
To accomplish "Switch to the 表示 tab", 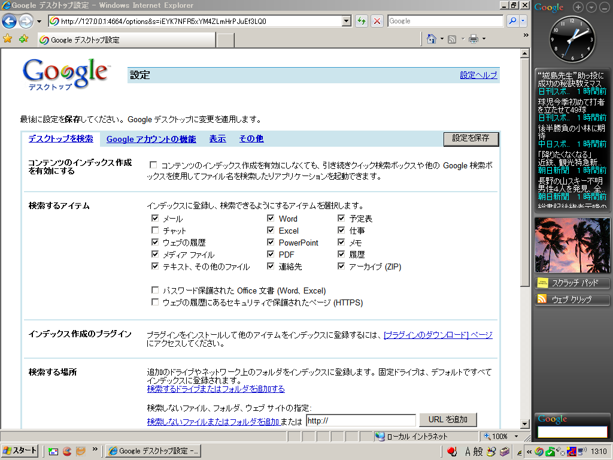I will pyautogui.click(x=217, y=139).
